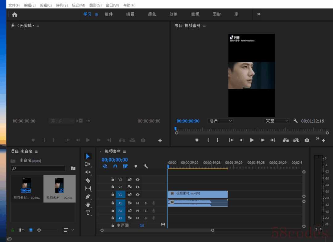
Task: Open Program monitor button editor plus
Action: click(x=323, y=140)
